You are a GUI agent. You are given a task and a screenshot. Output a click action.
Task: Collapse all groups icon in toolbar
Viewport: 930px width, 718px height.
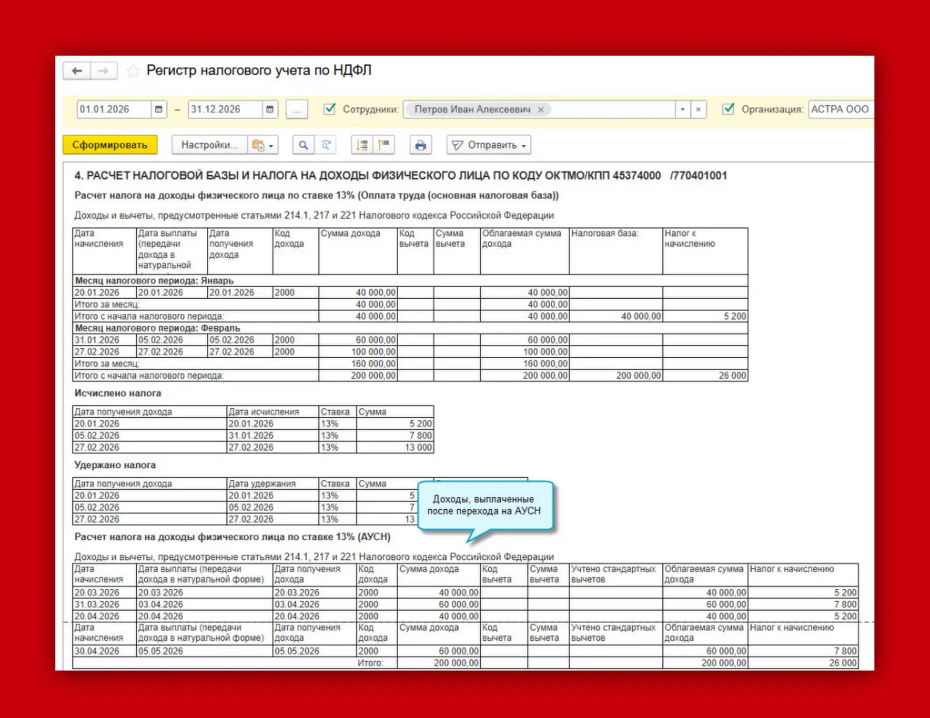click(384, 145)
